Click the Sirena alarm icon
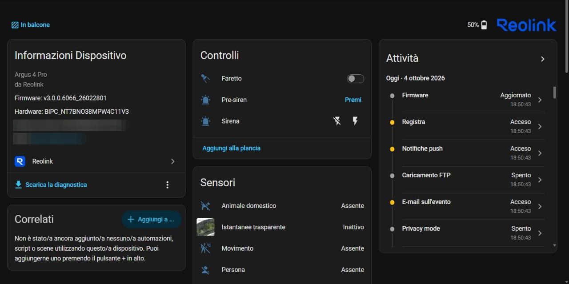 tap(205, 121)
